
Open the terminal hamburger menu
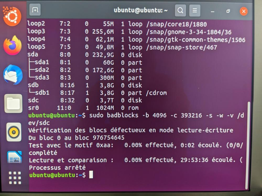coord(195,10)
